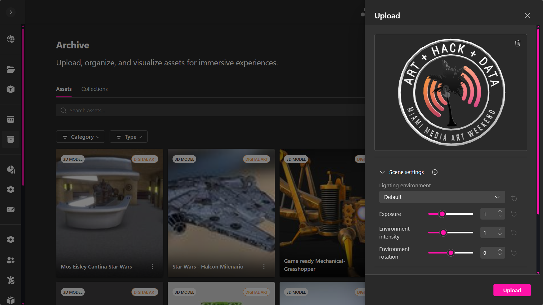
Task: Collapse the Scene settings section
Action: pos(382,172)
